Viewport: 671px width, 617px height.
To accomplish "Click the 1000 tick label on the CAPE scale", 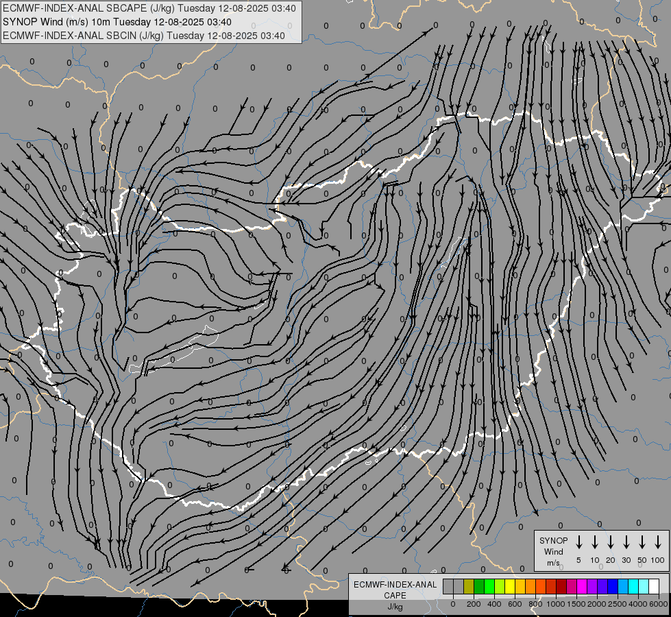I will click(x=556, y=604).
